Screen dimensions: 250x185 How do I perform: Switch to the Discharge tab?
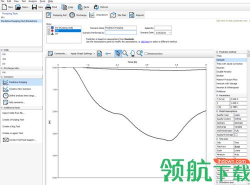click(78, 15)
